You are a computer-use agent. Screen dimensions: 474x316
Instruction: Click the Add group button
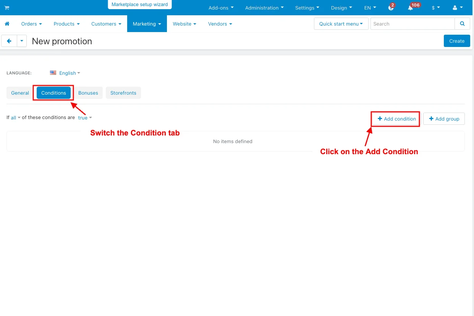(444, 119)
